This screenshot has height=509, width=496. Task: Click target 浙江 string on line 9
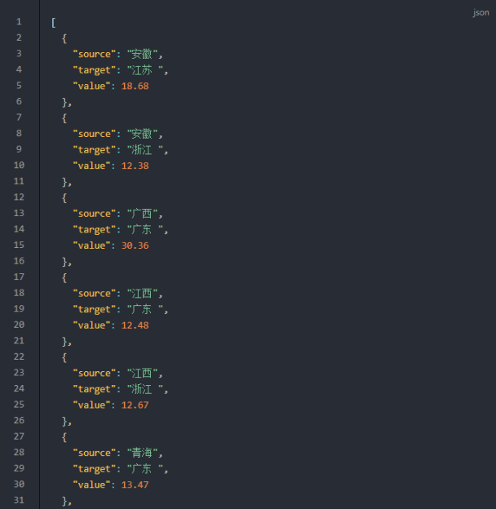(x=145, y=149)
